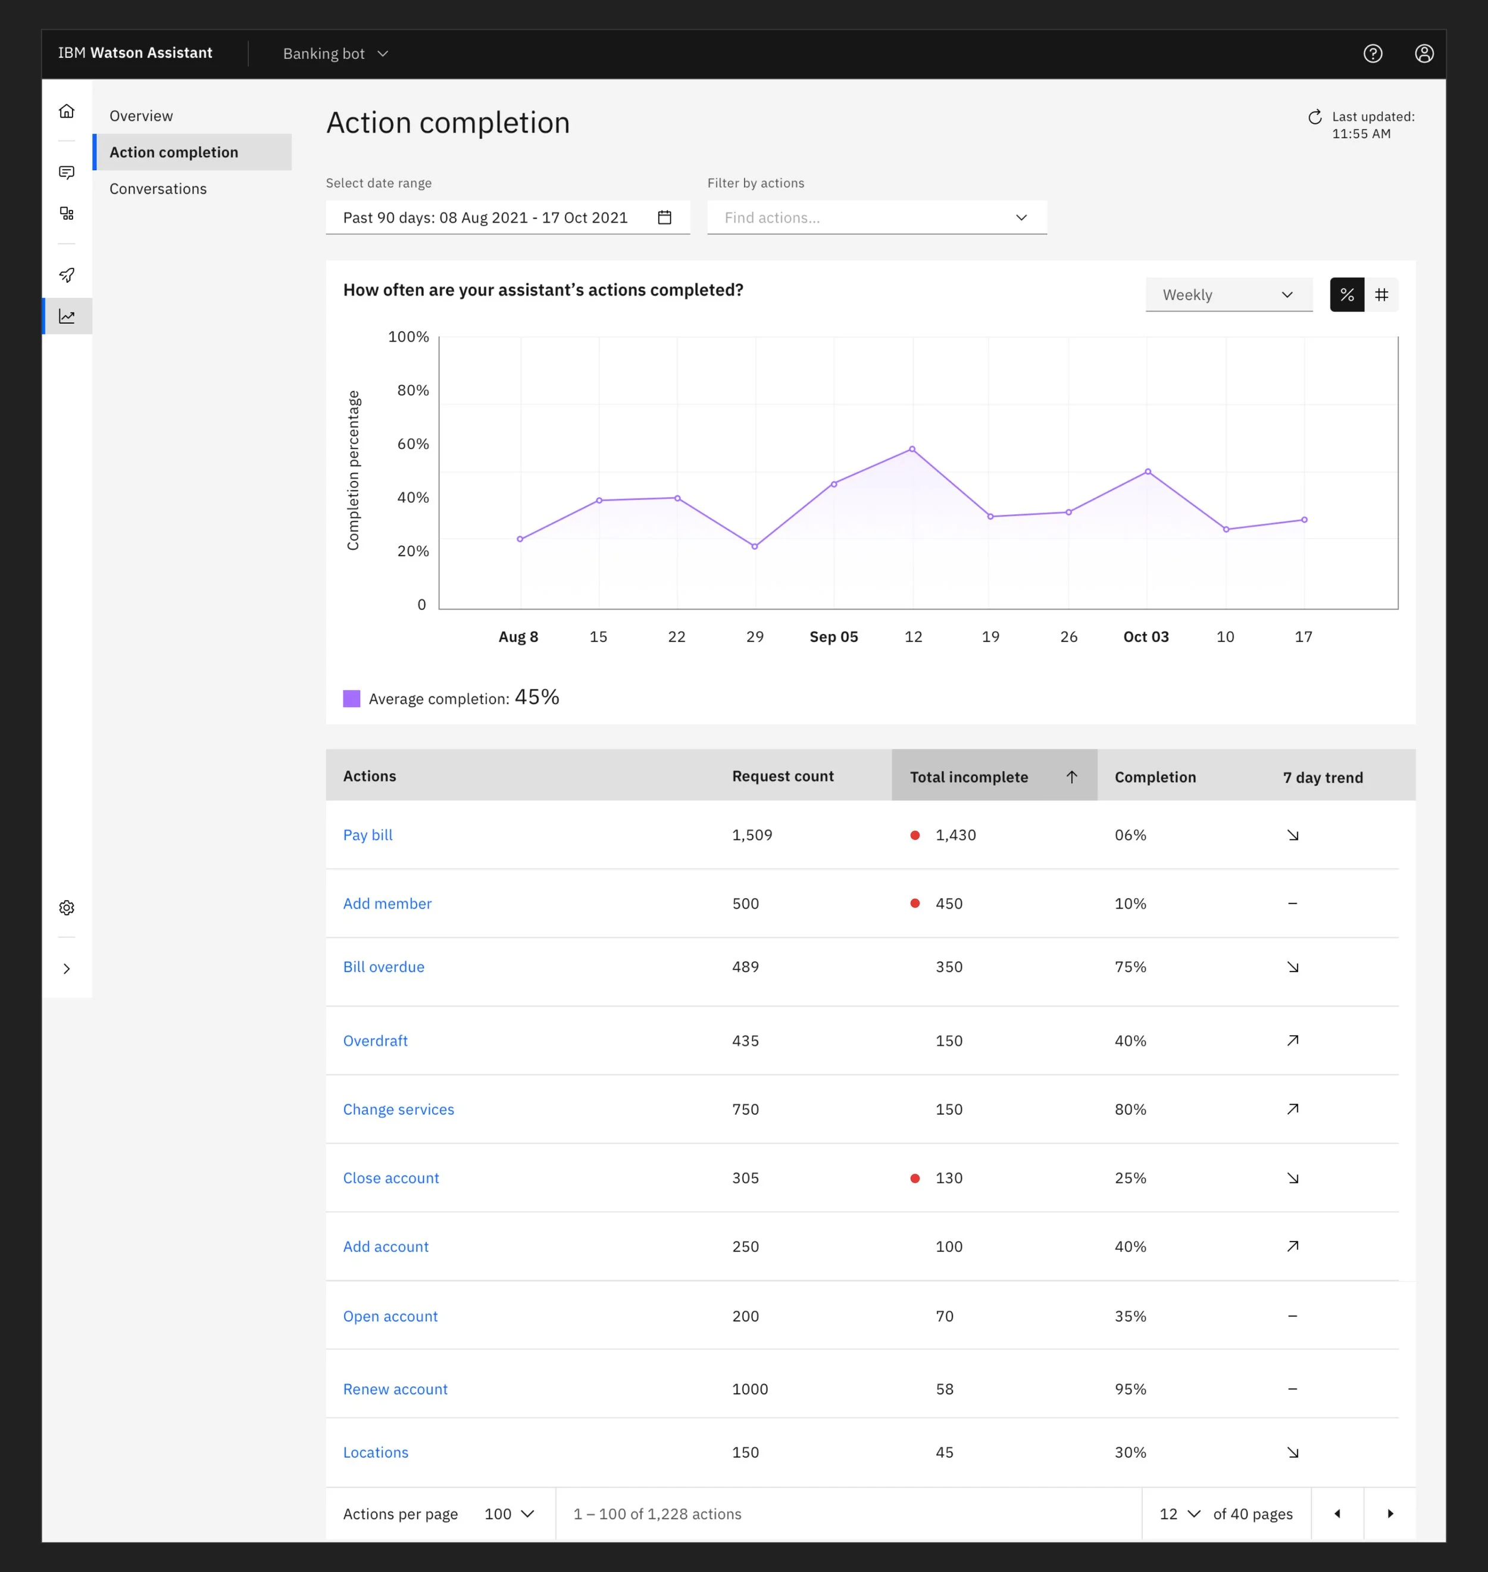This screenshot has height=1572, width=1488.
Task: Open the user profile avatar icon
Action: [1424, 53]
